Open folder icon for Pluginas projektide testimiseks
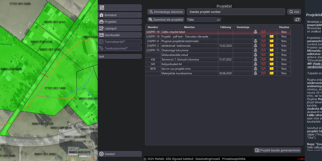This screenshot has height=161, width=322. tap(272, 41)
